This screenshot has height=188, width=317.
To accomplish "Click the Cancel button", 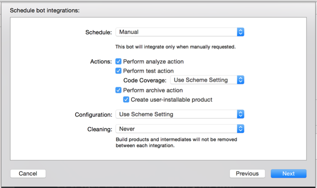I will point(28,173).
